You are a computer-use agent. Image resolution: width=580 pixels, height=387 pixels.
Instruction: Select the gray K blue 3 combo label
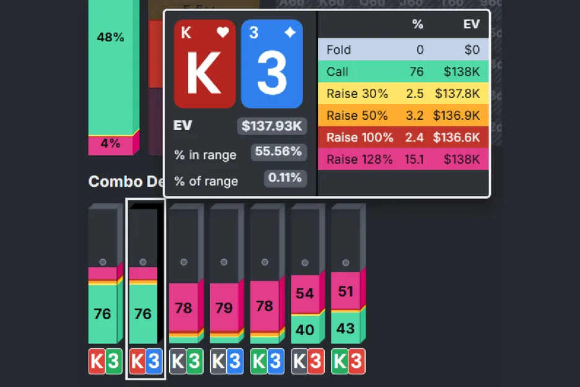(226, 362)
